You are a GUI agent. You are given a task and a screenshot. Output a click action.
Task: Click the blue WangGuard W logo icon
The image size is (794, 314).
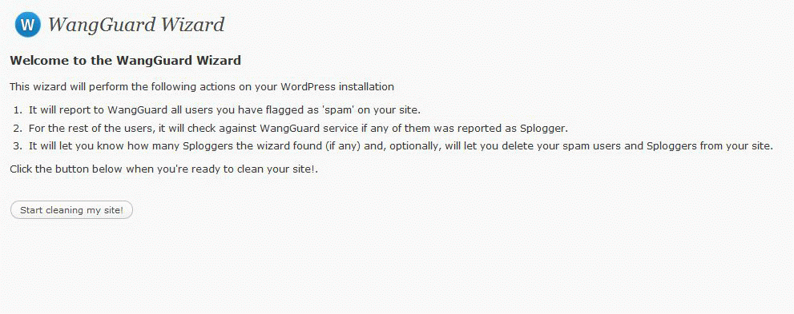pos(27,24)
